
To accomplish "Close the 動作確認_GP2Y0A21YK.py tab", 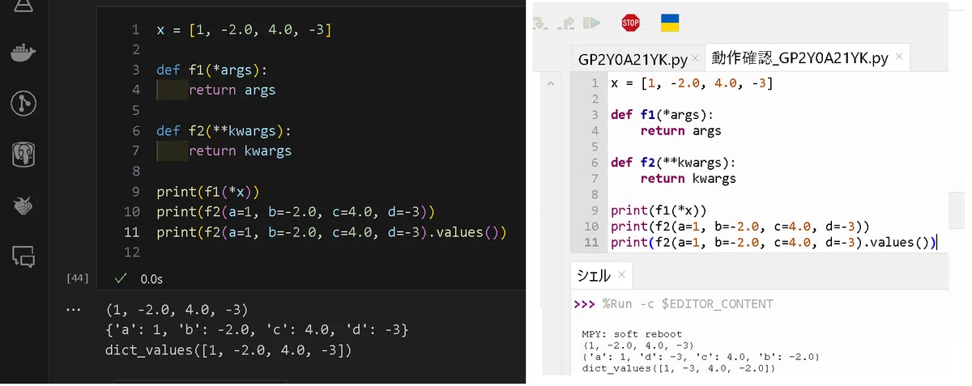I will 898,58.
